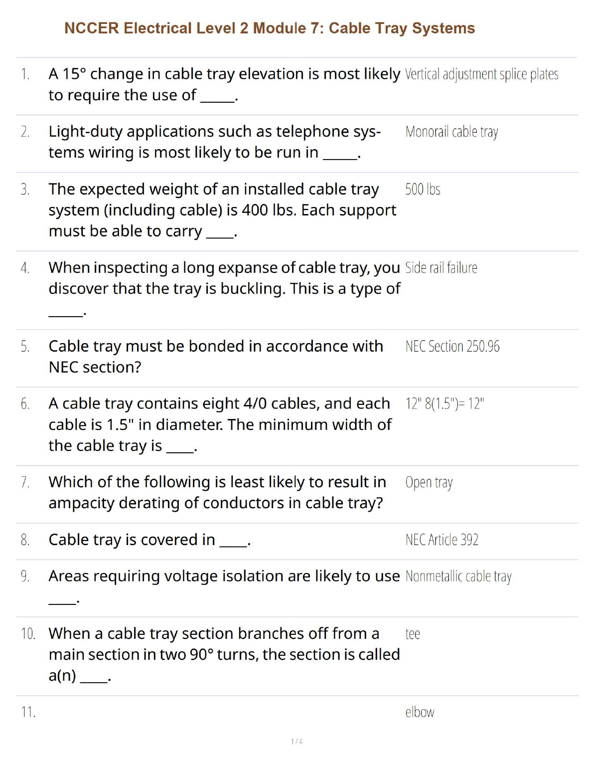The width and height of the screenshot is (593, 768).
Task: Click question 5 about bonding cable tray
Action: [x=215, y=357]
